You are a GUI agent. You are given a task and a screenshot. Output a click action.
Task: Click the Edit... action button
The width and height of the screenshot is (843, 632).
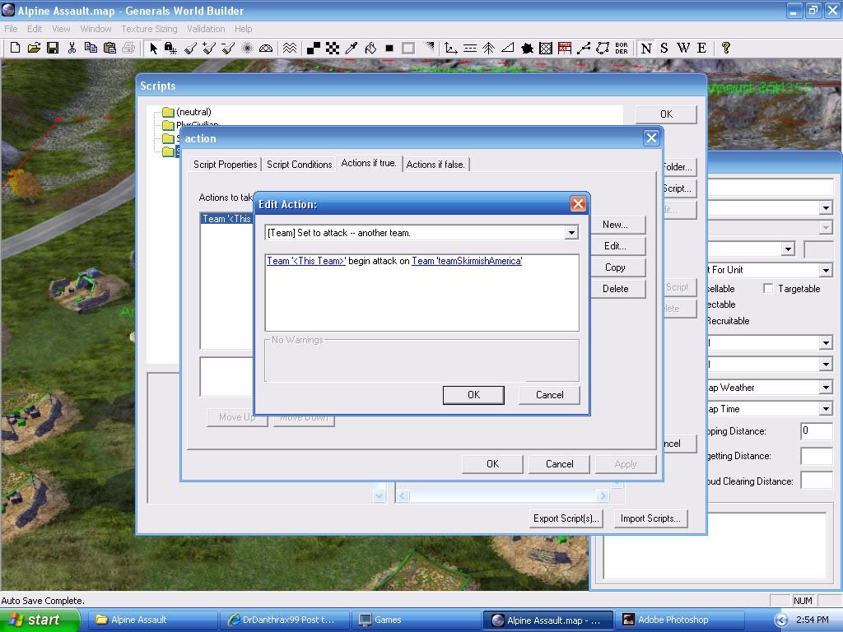coord(615,246)
